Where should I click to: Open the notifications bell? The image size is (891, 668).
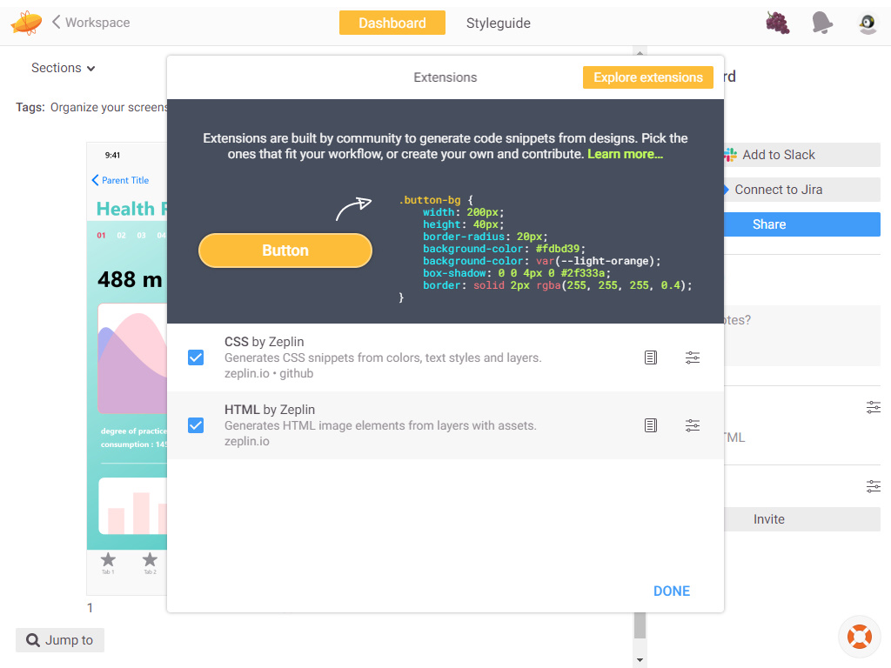pos(821,23)
